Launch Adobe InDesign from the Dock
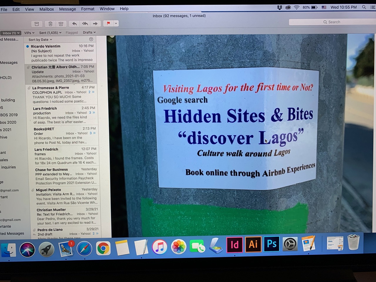The image size is (376, 282). 234,245
